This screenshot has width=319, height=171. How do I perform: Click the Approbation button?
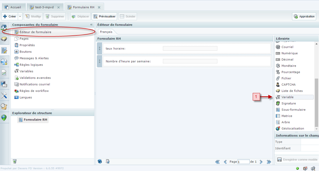(x=304, y=16)
